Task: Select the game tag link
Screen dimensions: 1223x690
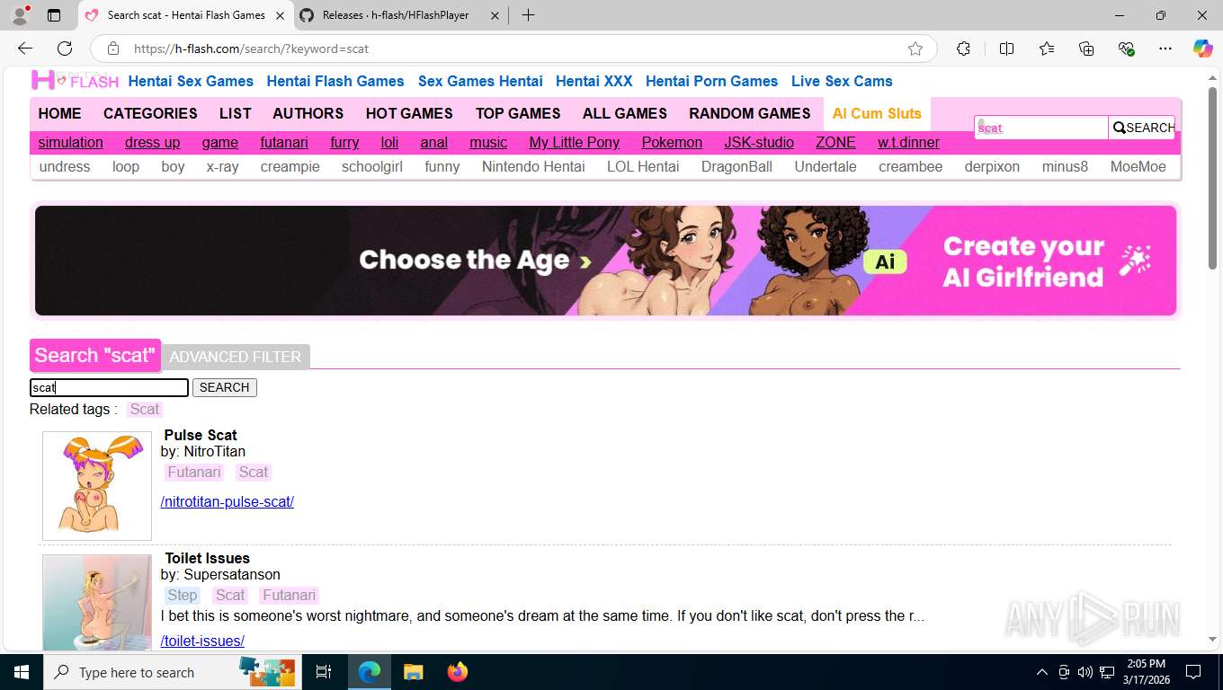Action: (x=220, y=142)
